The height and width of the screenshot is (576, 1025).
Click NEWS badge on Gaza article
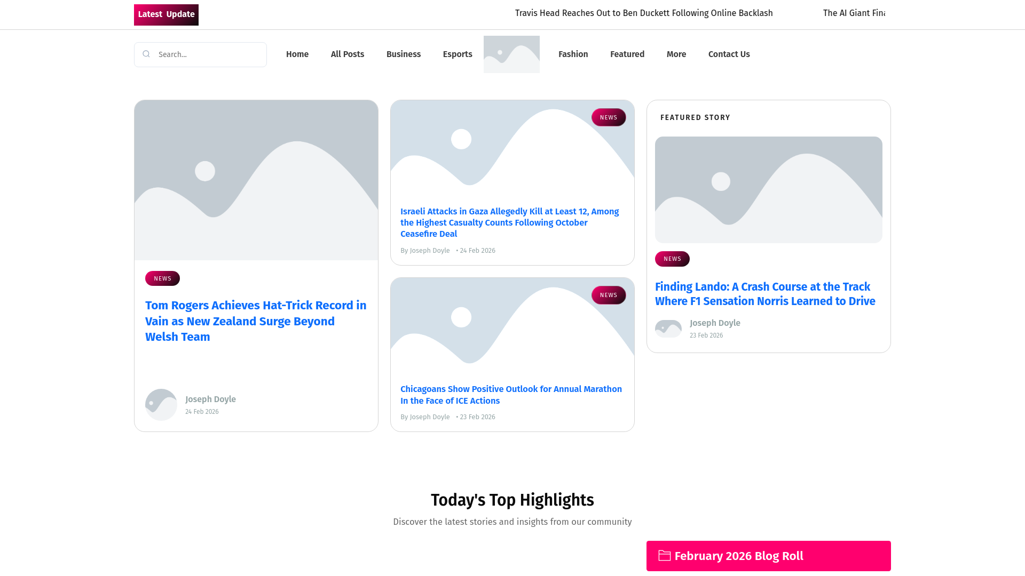click(608, 117)
